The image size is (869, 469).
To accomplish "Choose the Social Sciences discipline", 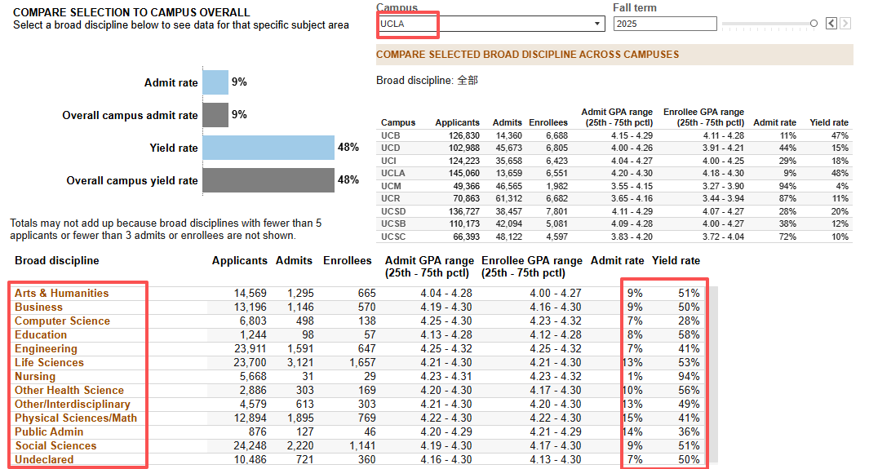I will (x=55, y=445).
